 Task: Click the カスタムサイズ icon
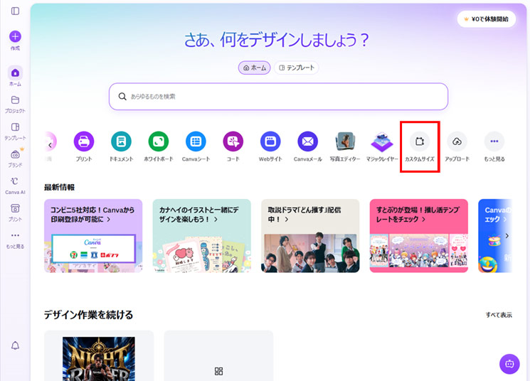[420, 141]
